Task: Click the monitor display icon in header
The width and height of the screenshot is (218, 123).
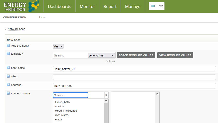Action: click(153, 6)
